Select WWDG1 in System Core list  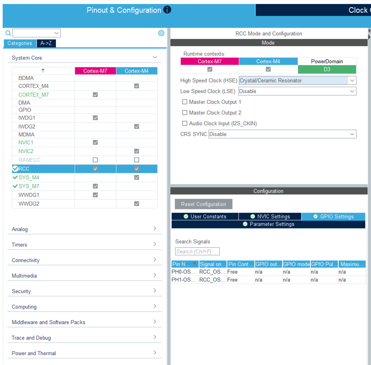29,195
